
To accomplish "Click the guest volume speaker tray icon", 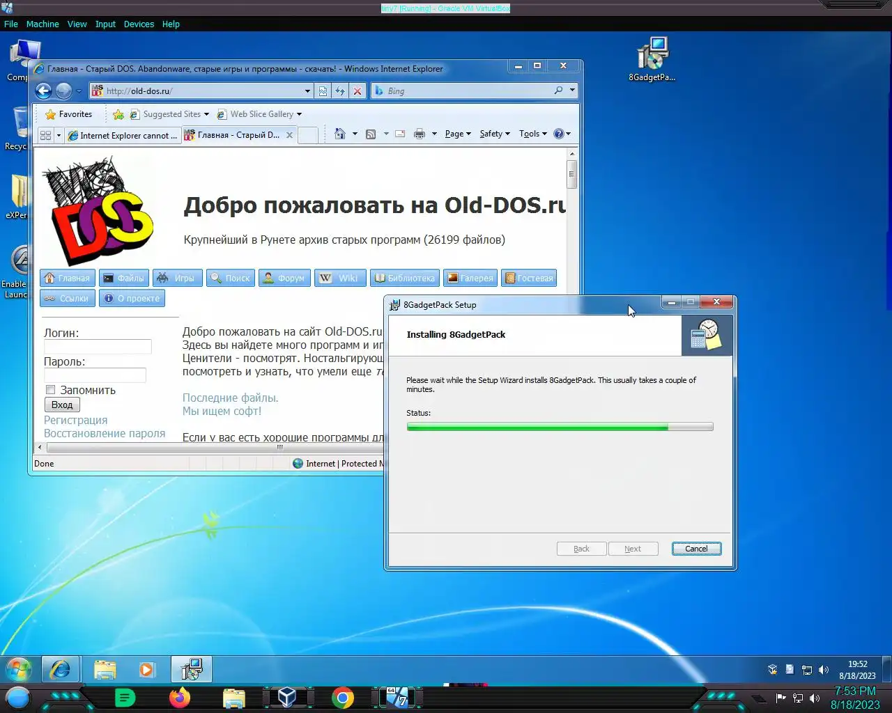I will pos(823,670).
